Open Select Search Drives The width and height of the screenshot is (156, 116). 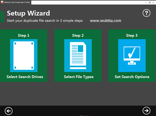click(25, 77)
